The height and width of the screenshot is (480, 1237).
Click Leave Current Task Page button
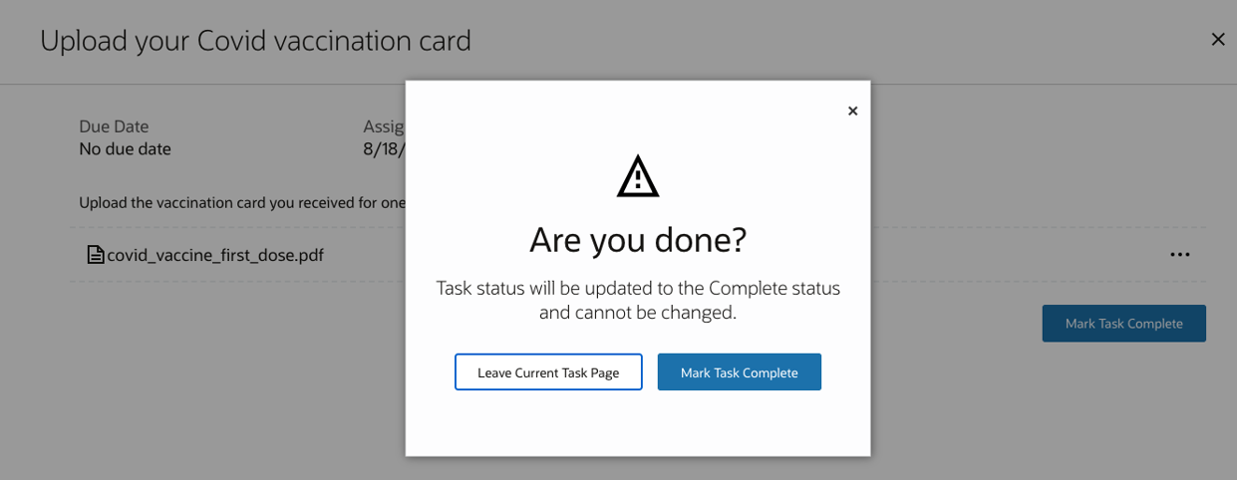tap(548, 372)
